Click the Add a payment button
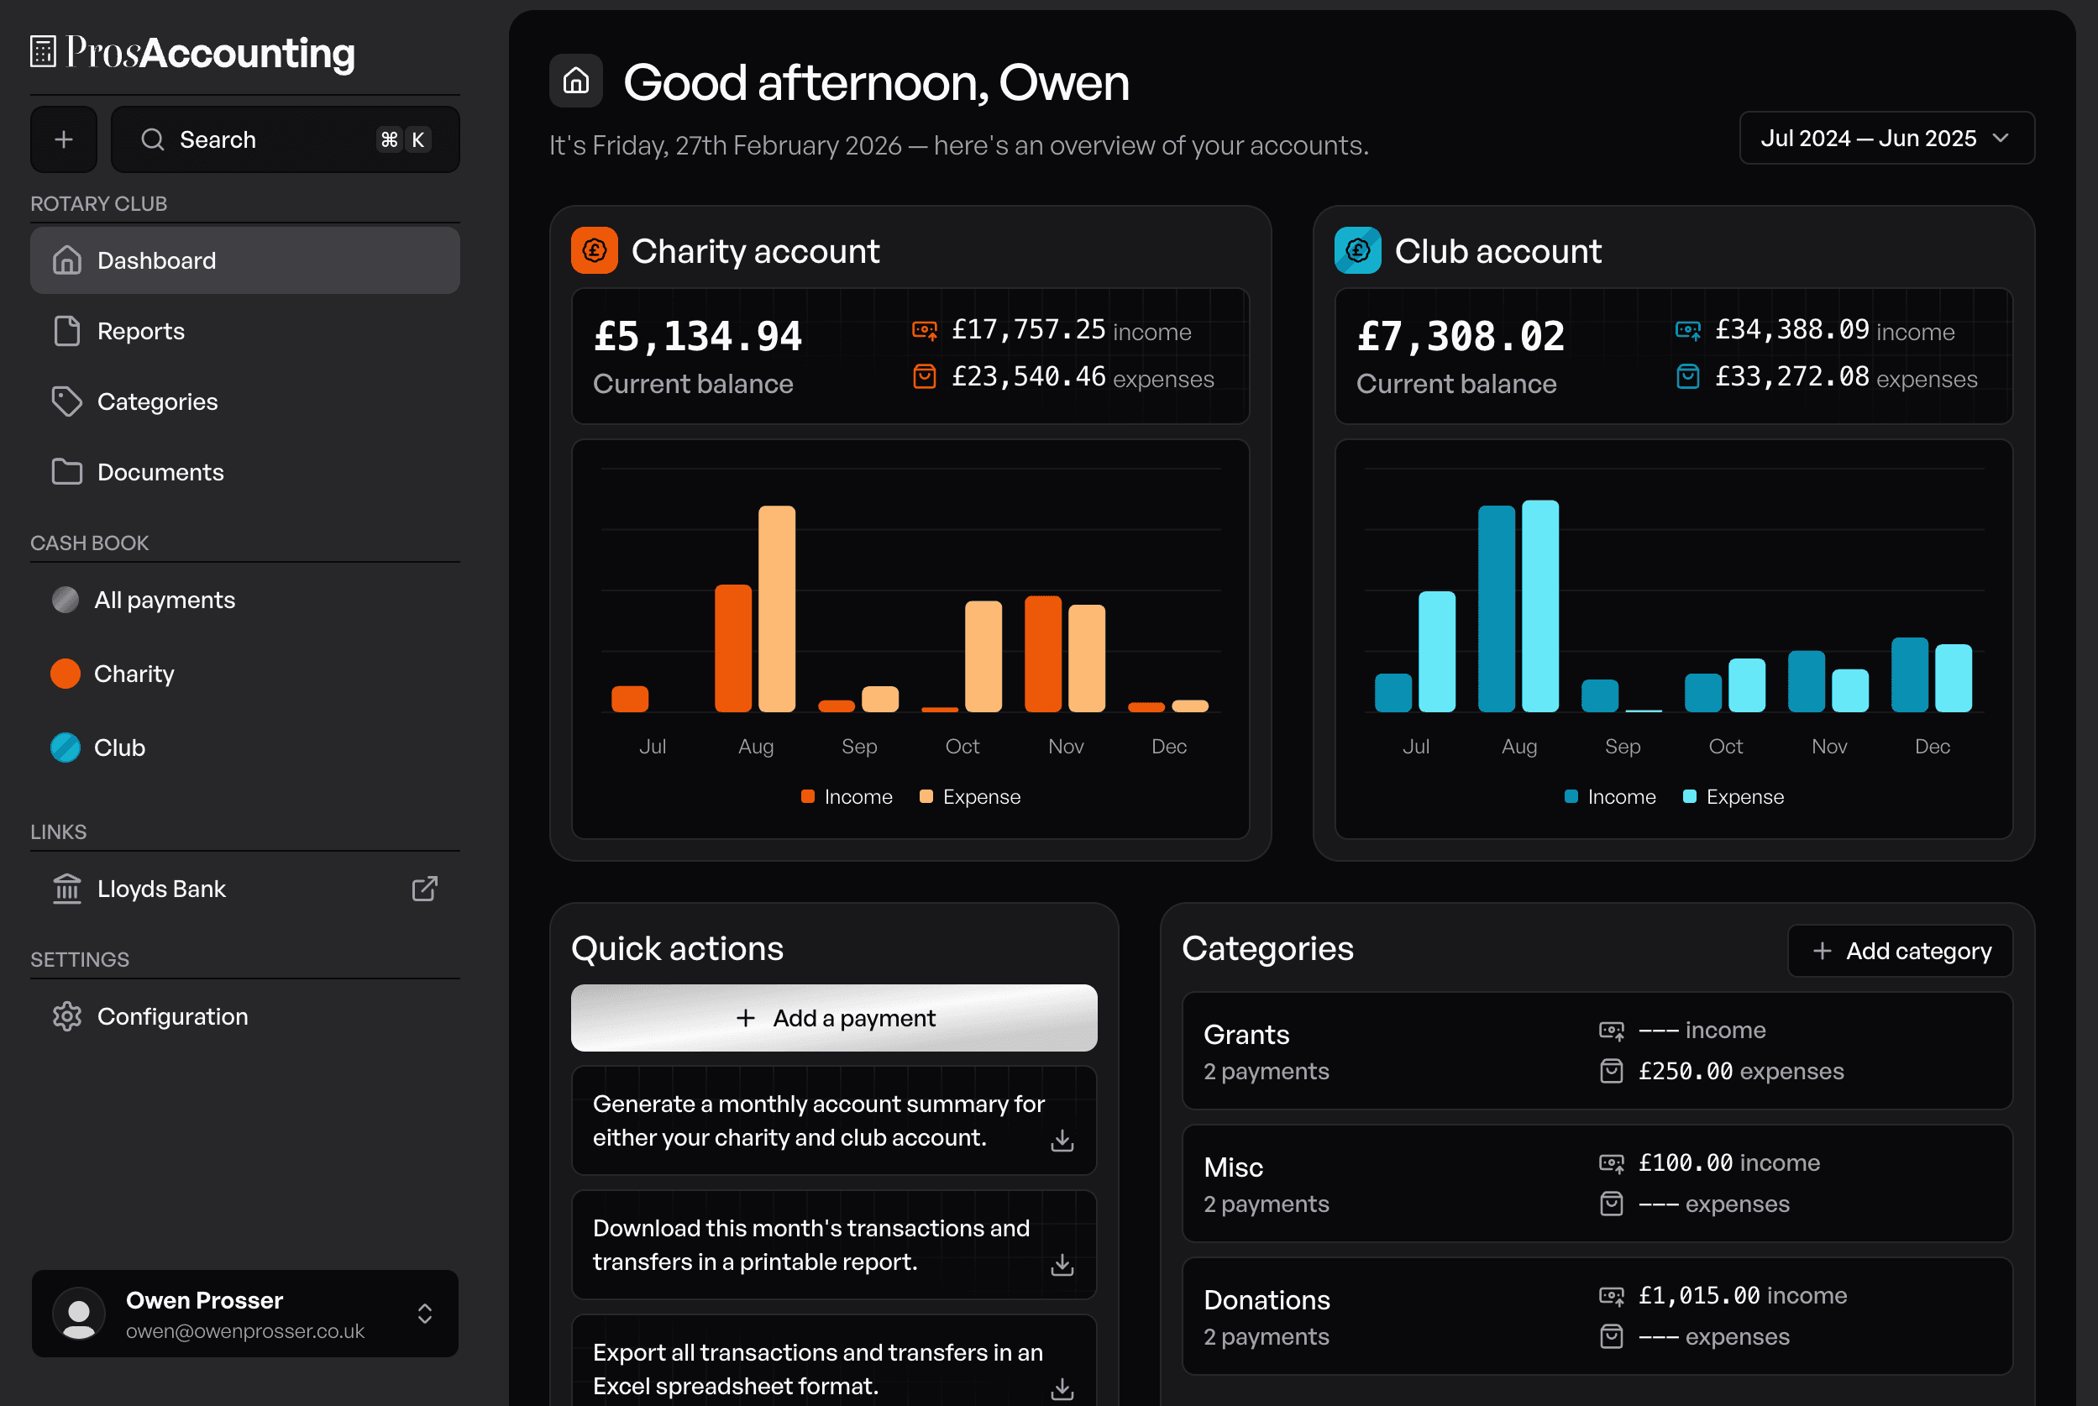This screenshot has width=2098, height=1406. [x=834, y=1018]
